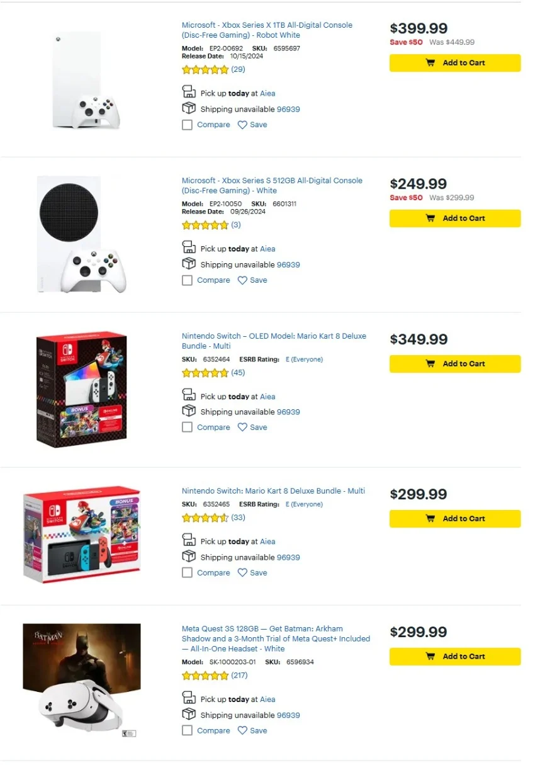Check Compare box for Xbox Series X

click(187, 125)
